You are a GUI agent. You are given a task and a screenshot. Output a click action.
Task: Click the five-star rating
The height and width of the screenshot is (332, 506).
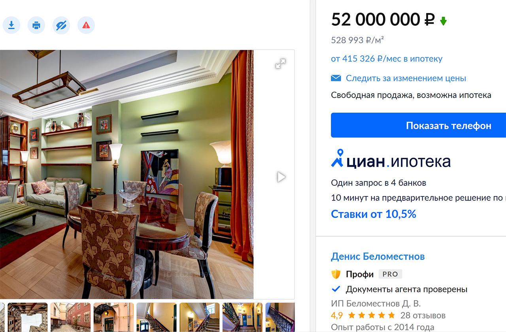[x=371, y=315]
